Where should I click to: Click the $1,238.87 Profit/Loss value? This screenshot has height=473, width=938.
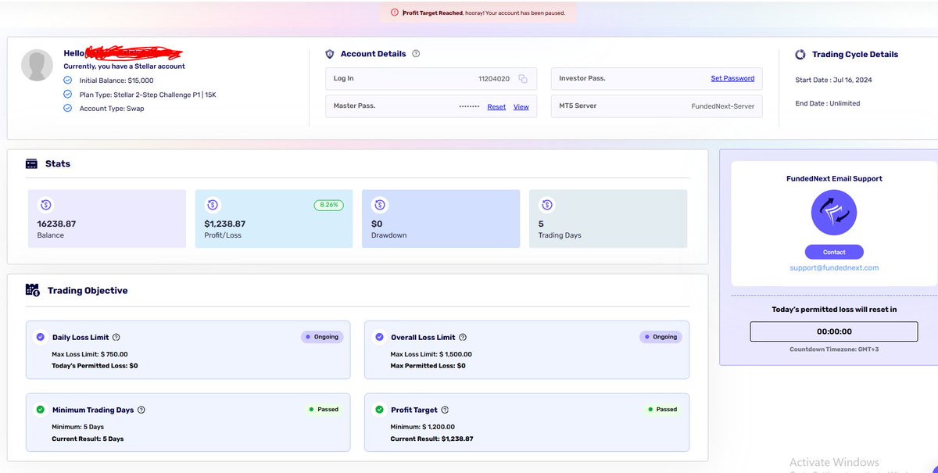[225, 224]
